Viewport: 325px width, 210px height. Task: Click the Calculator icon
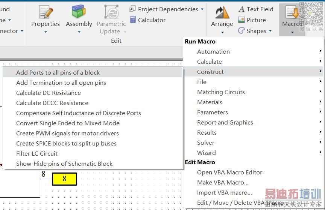[x=133, y=20]
